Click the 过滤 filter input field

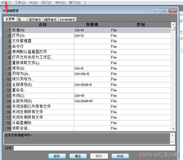(x=95, y=148)
